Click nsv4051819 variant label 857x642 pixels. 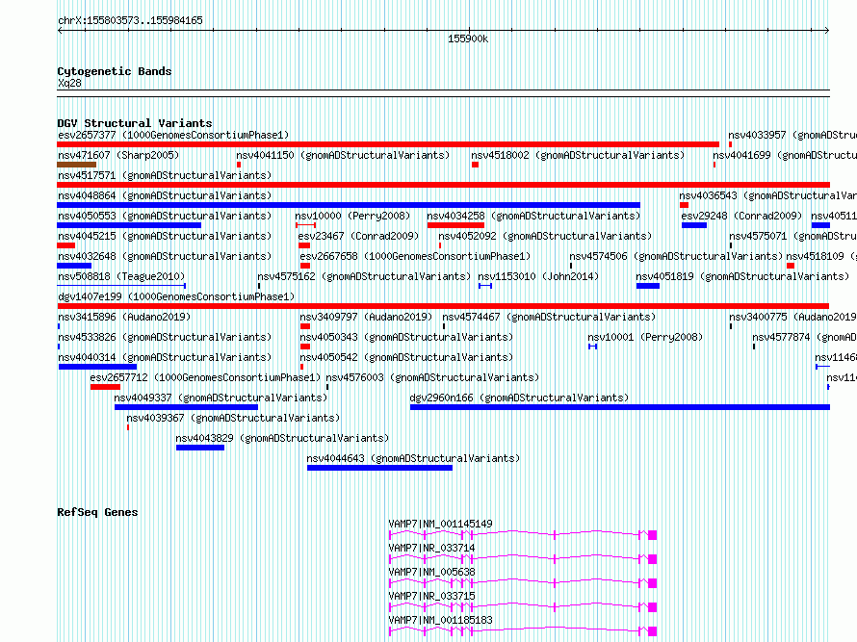[x=742, y=276]
